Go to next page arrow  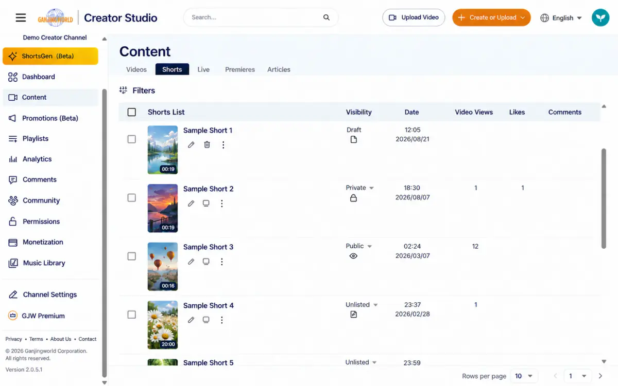[x=600, y=376]
